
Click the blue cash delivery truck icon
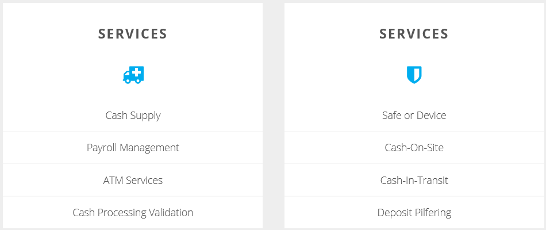(x=133, y=75)
